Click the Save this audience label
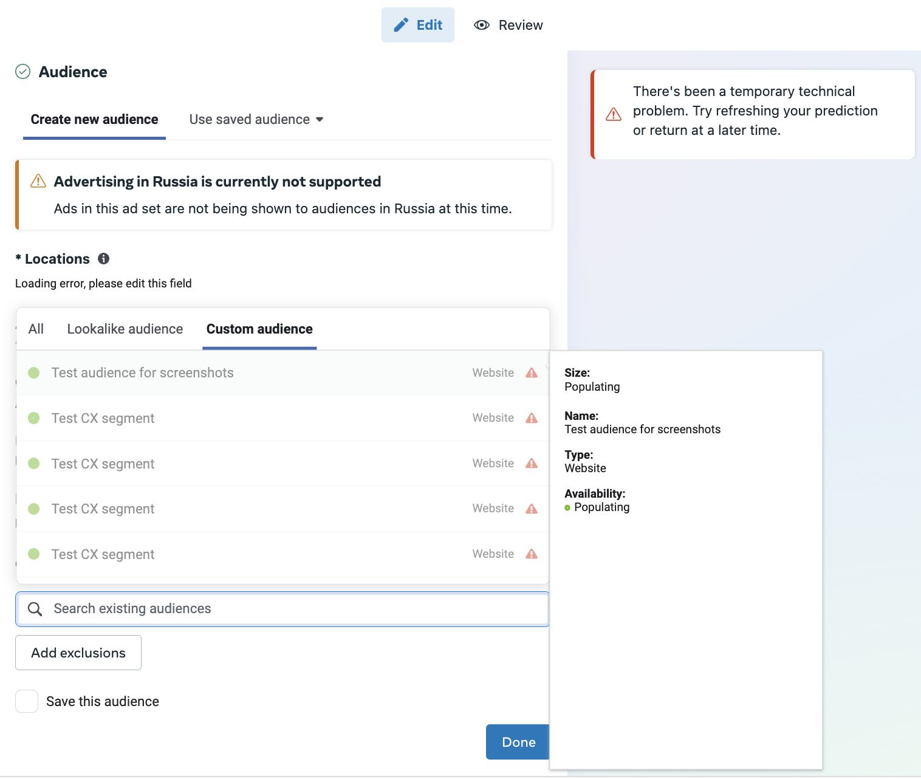The image size is (921, 779). coord(103,701)
